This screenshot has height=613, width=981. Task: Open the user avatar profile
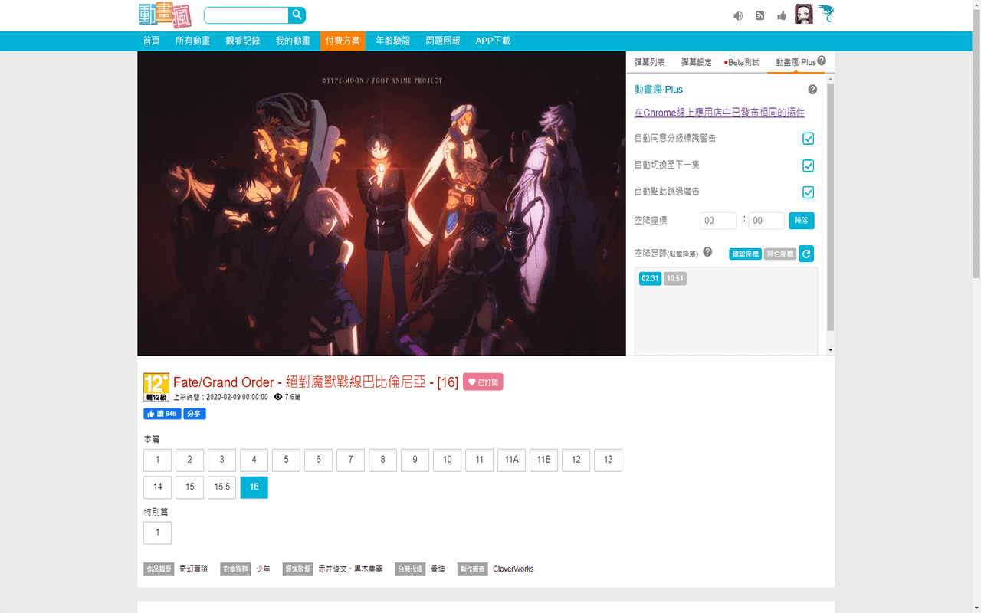[x=803, y=14]
